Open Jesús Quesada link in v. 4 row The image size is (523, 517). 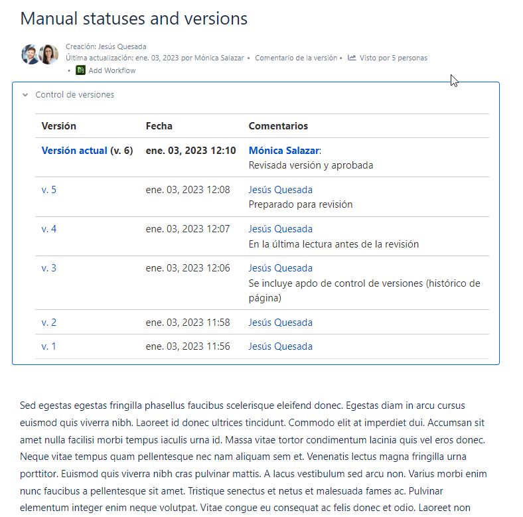click(281, 229)
